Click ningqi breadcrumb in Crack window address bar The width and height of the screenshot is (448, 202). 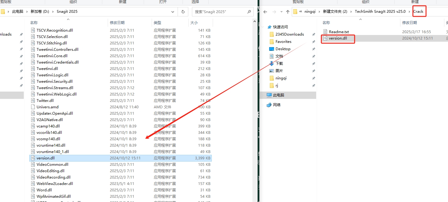pyautogui.click(x=311, y=12)
